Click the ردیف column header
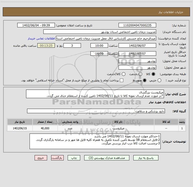The width and height of the screenshot is (193, 187). pyautogui.click(x=182, y=122)
